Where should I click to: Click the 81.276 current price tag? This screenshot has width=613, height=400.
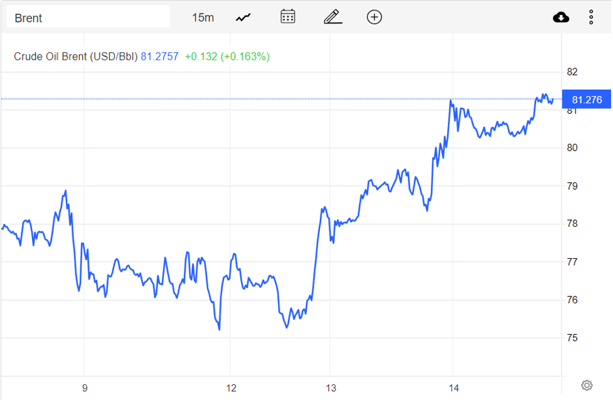(x=587, y=100)
